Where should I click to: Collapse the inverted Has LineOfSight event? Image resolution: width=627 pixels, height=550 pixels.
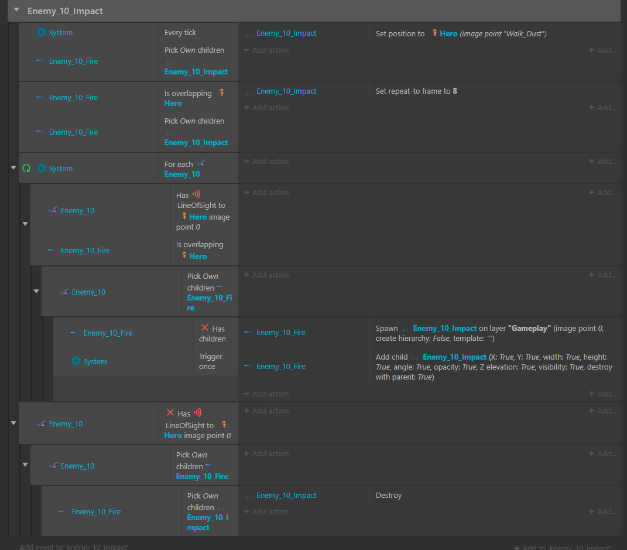click(13, 423)
